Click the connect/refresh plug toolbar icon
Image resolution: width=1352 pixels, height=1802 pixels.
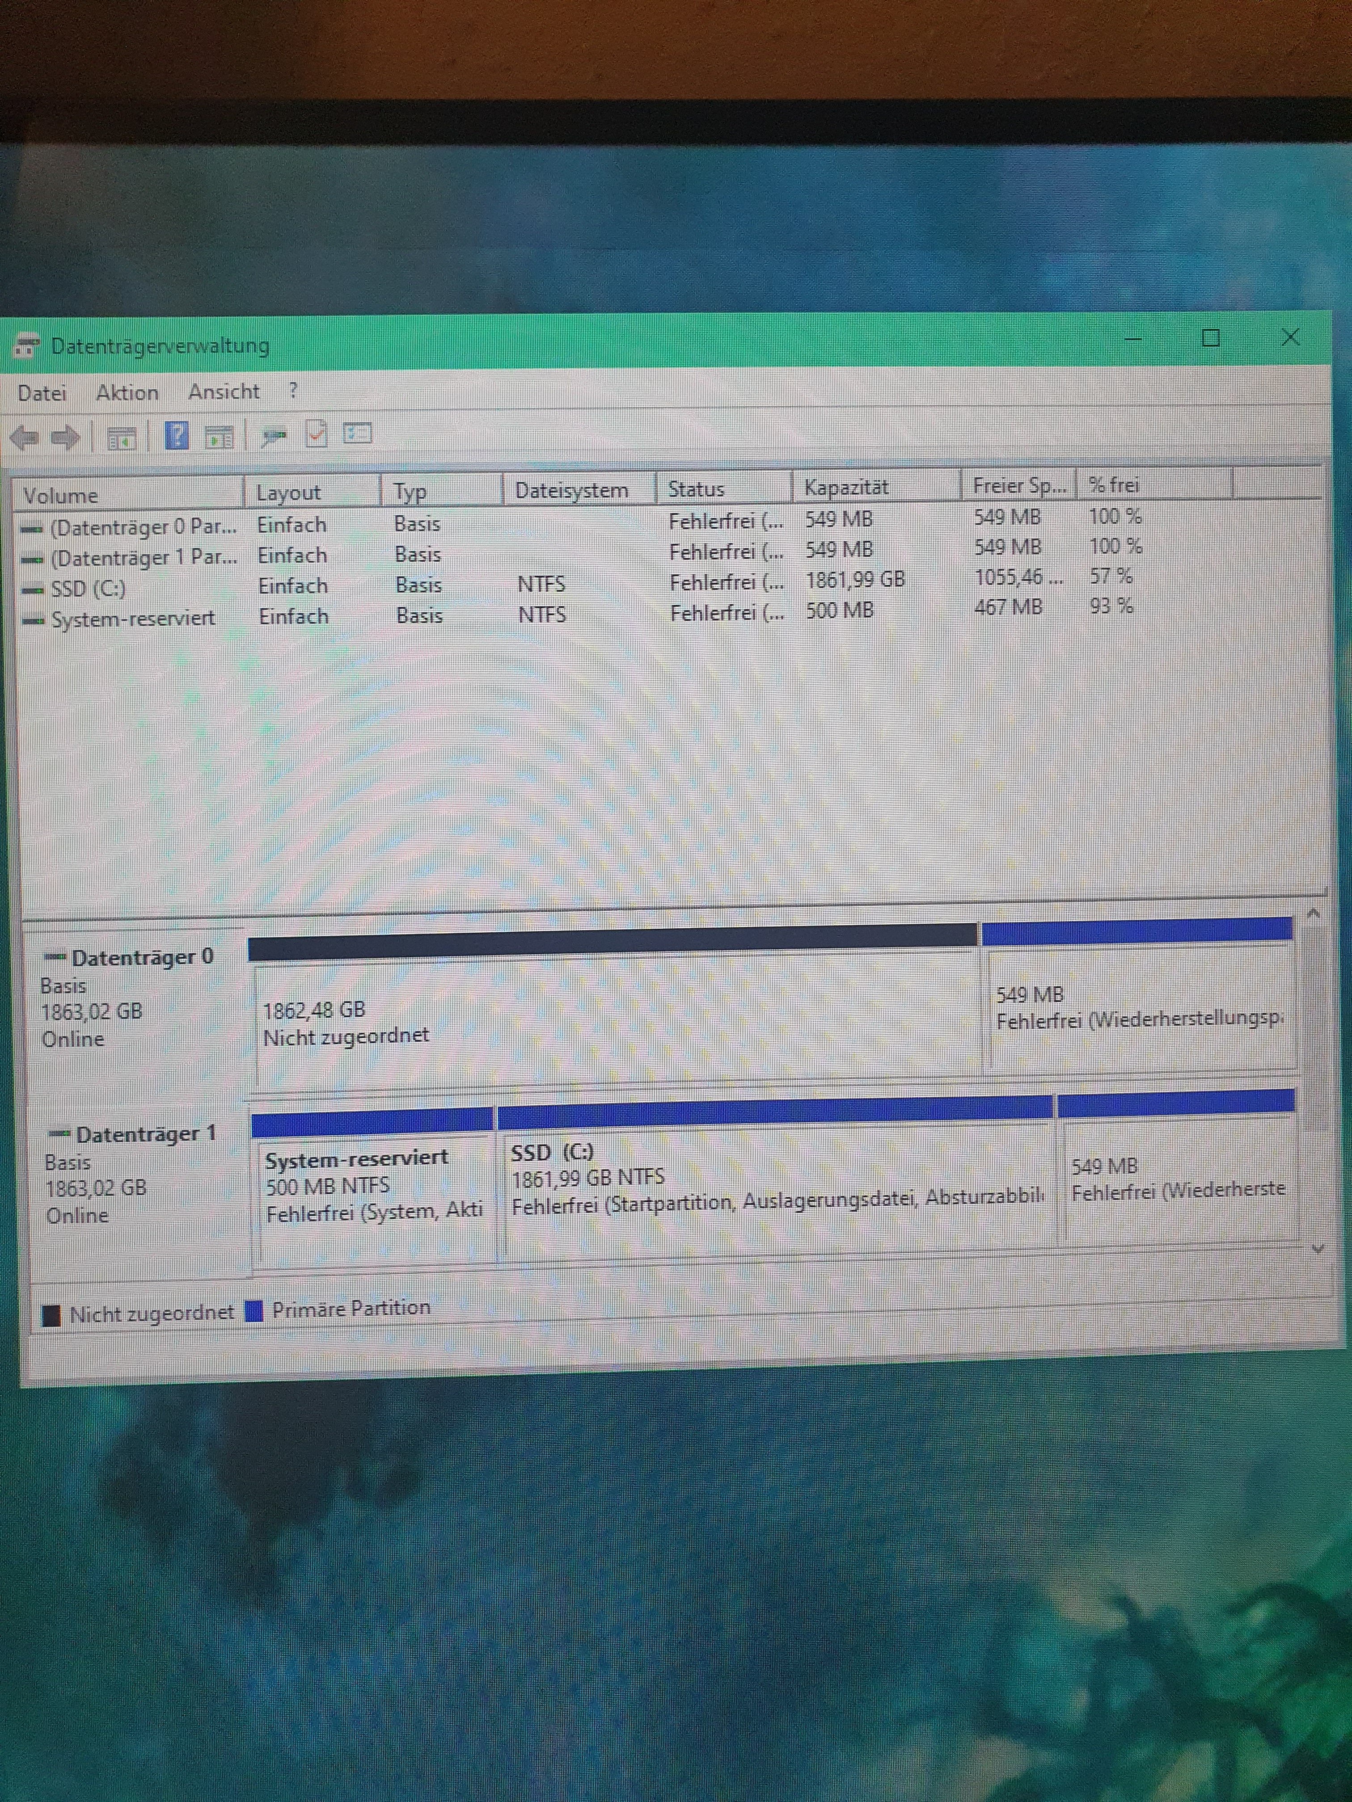tap(274, 437)
